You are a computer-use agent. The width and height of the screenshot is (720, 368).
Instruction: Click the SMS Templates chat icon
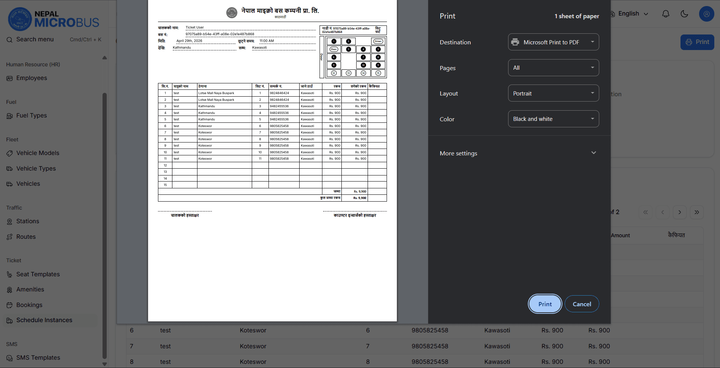[9, 358]
